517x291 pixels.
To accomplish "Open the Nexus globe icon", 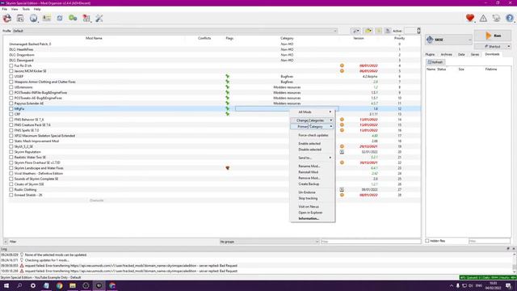I will 33,19.
